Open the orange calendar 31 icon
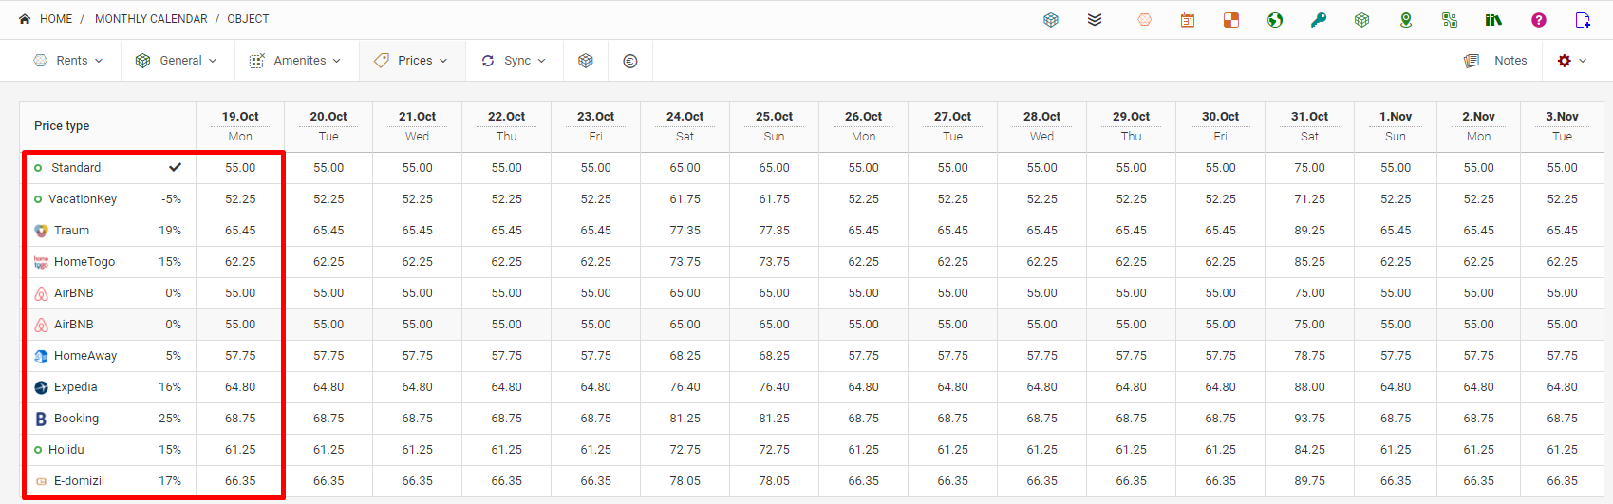Screen dimensions: 1613x504 [x=1188, y=19]
